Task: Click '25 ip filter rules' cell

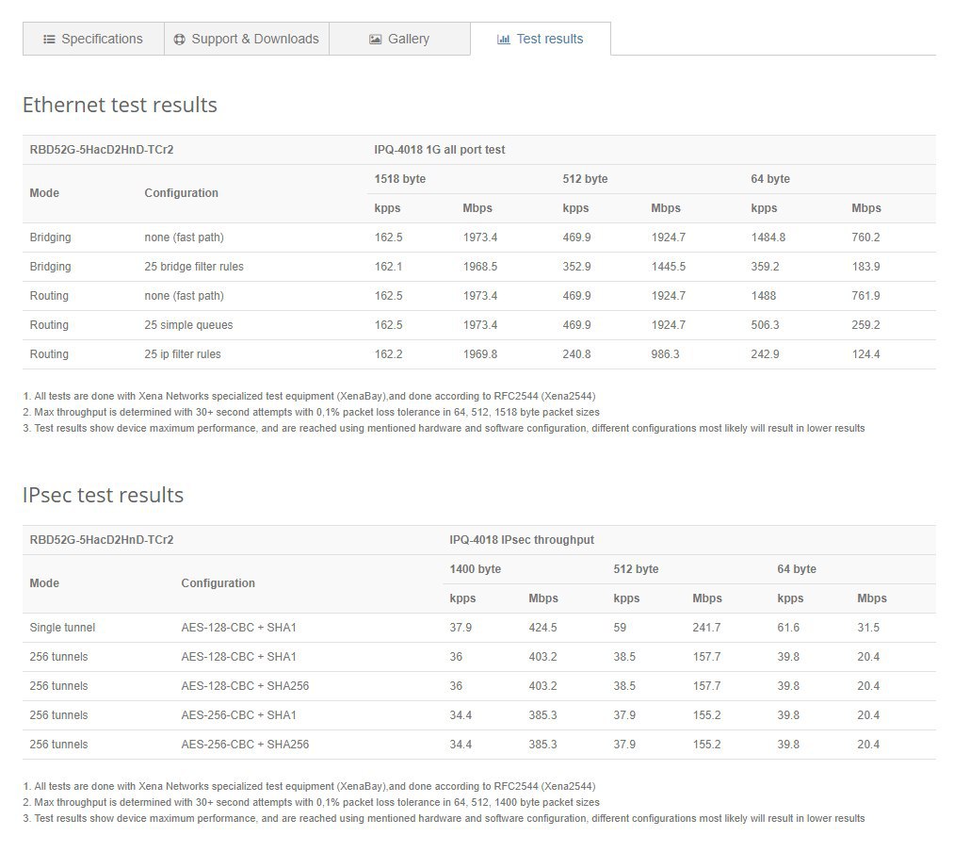Action: pyautogui.click(x=183, y=354)
